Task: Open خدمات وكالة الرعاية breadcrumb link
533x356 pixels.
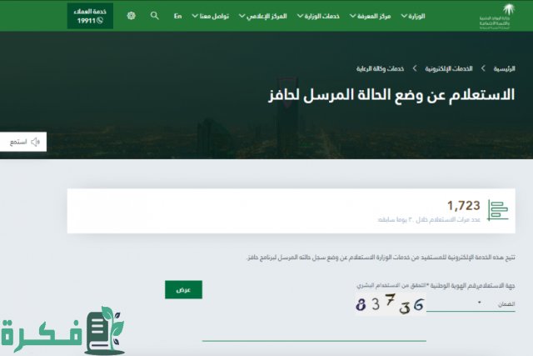Action: [x=380, y=68]
